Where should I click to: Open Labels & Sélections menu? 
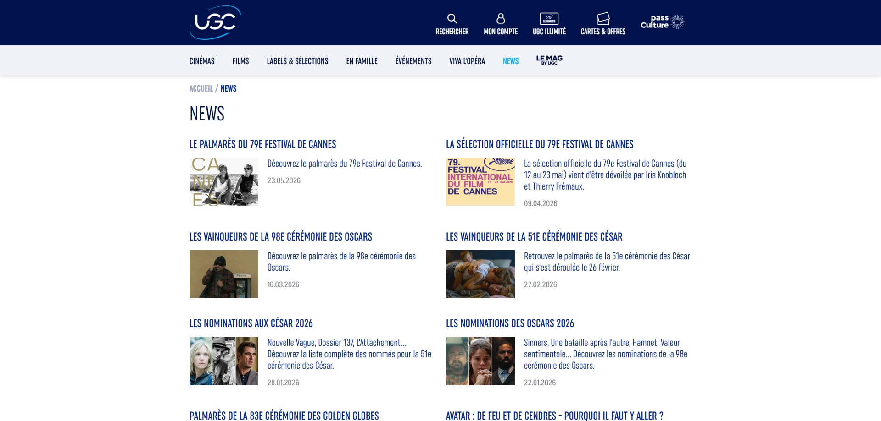click(x=297, y=61)
